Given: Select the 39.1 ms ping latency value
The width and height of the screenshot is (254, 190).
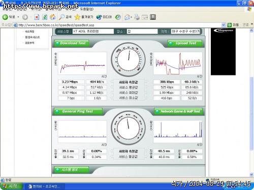Looking at the screenshot, I should [68, 151].
